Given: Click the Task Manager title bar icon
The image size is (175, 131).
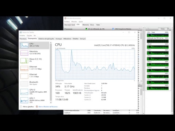Looking at the screenshot, I should point(21,32).
